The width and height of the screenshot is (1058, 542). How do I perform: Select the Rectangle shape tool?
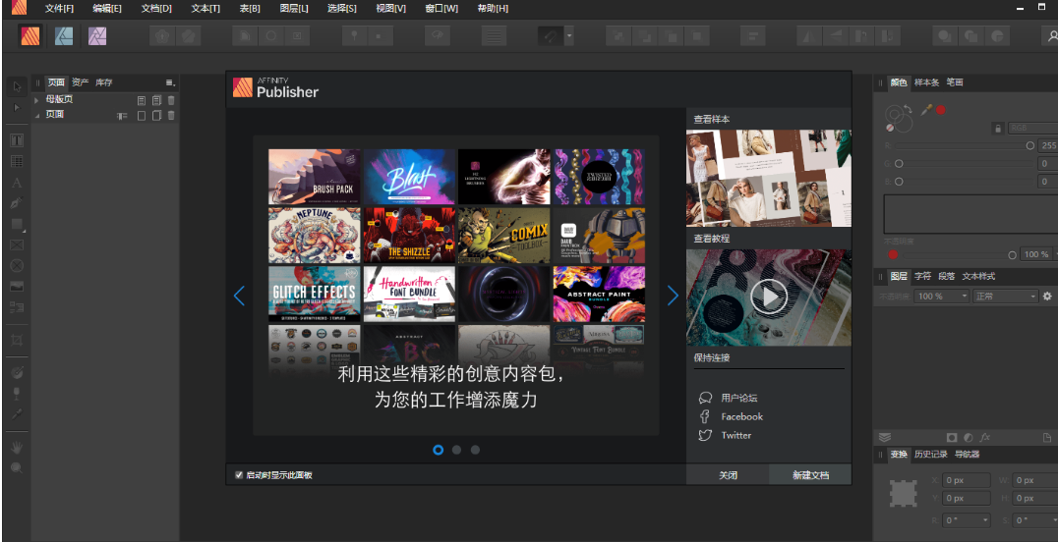(17, 224)
